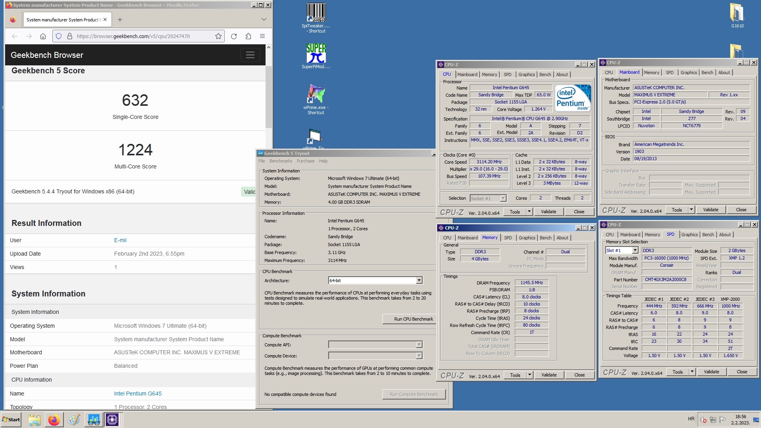The image size is (761, 428).
Task: Open wPrime.exe shortcut desktop icon
Action: pyautogui.click(x=316, y=99)
